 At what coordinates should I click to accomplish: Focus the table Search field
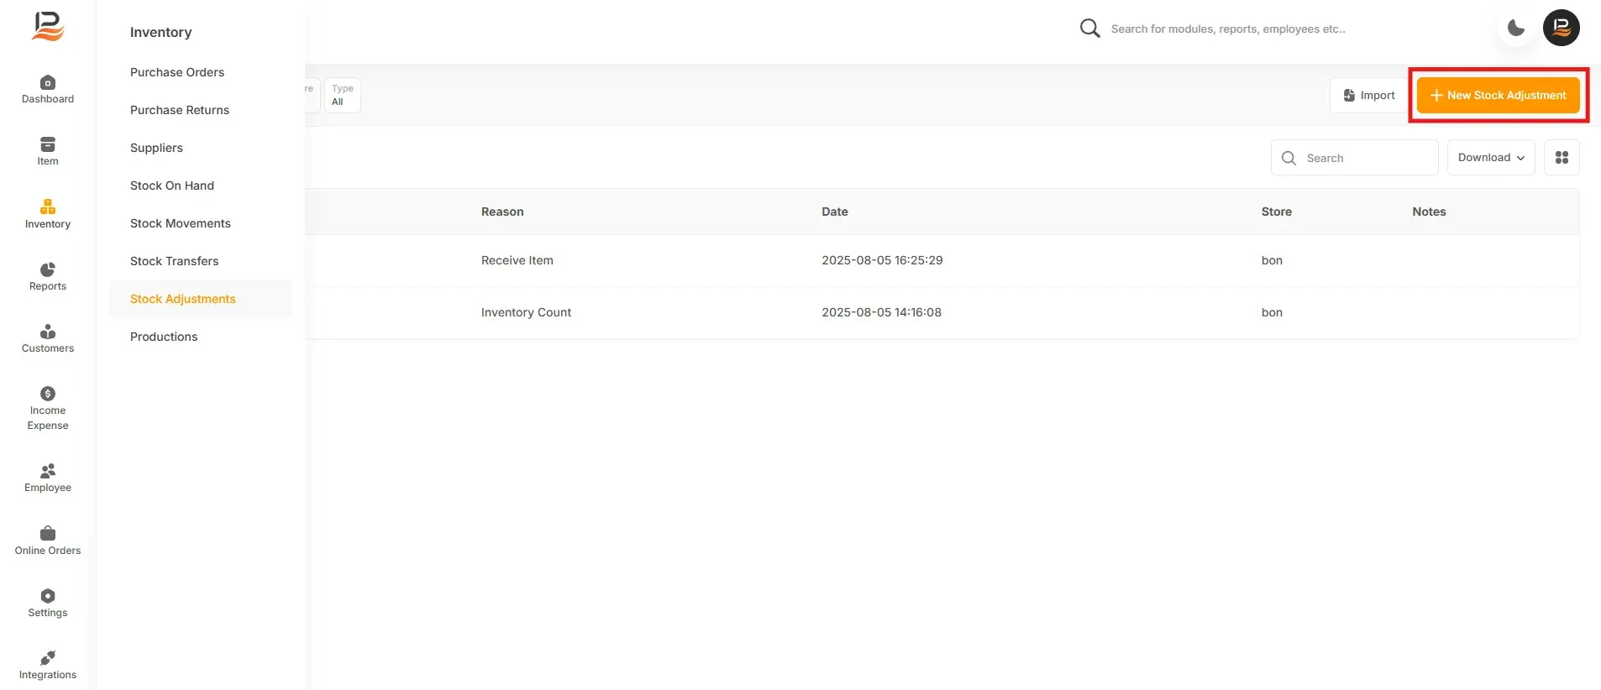click(x=1355, y=158)
